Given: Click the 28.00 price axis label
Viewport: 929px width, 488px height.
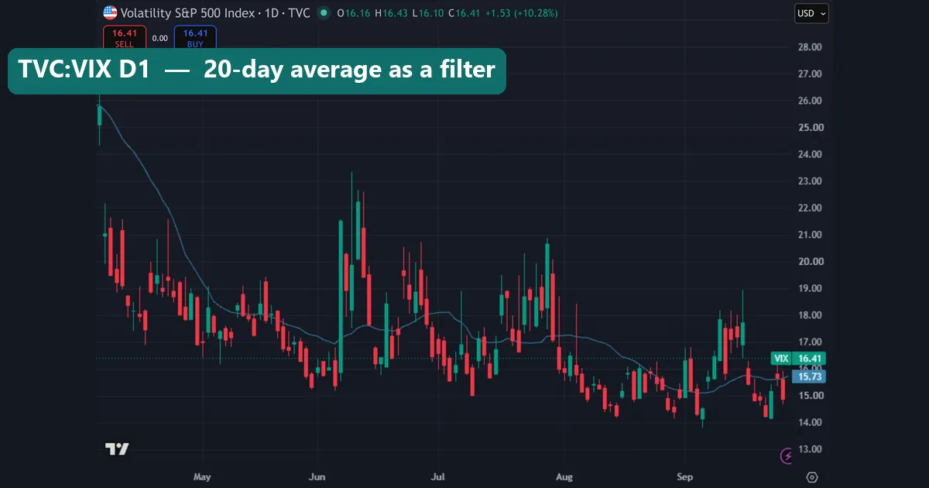Looking at the screenshot, I should [x=809, y=47].
